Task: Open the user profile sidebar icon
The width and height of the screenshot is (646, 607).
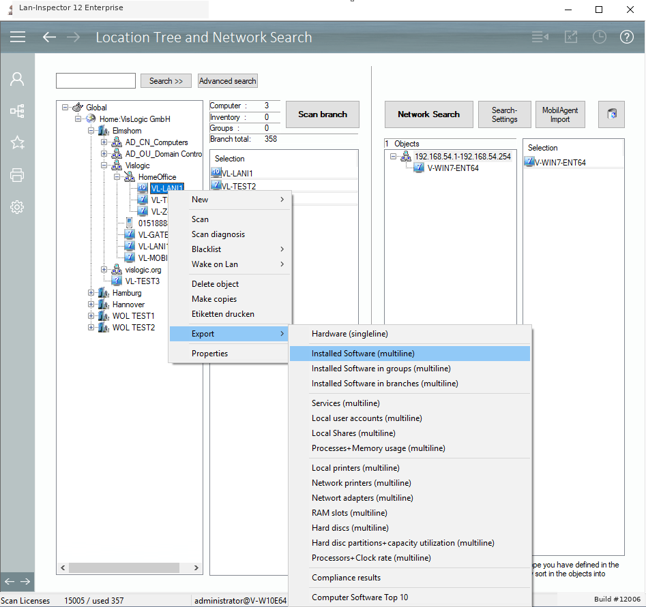Action: pyautogui.click(x=17, y=79)
